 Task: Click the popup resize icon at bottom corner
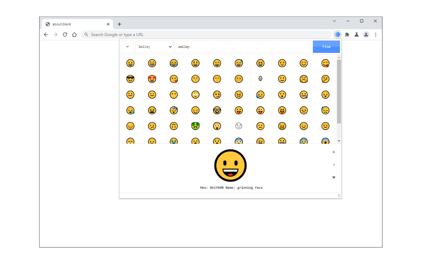339,196
